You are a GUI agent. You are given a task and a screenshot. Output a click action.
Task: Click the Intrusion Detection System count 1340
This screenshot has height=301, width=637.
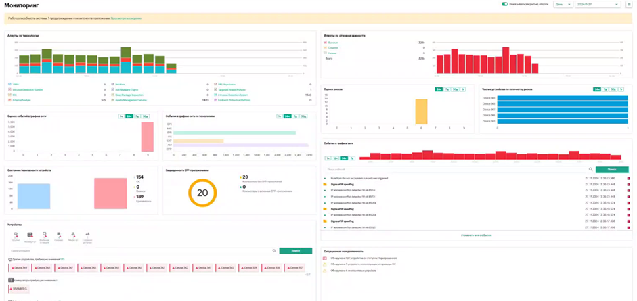(308, 95)
